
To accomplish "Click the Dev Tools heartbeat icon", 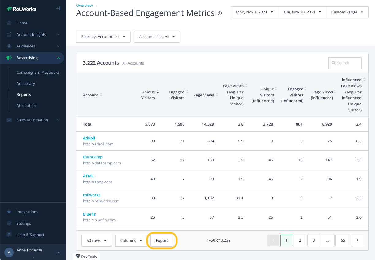I will point(78,257).
